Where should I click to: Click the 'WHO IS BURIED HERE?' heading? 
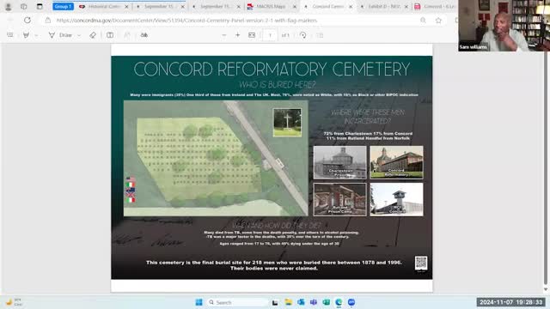click(x=278, y=84)
